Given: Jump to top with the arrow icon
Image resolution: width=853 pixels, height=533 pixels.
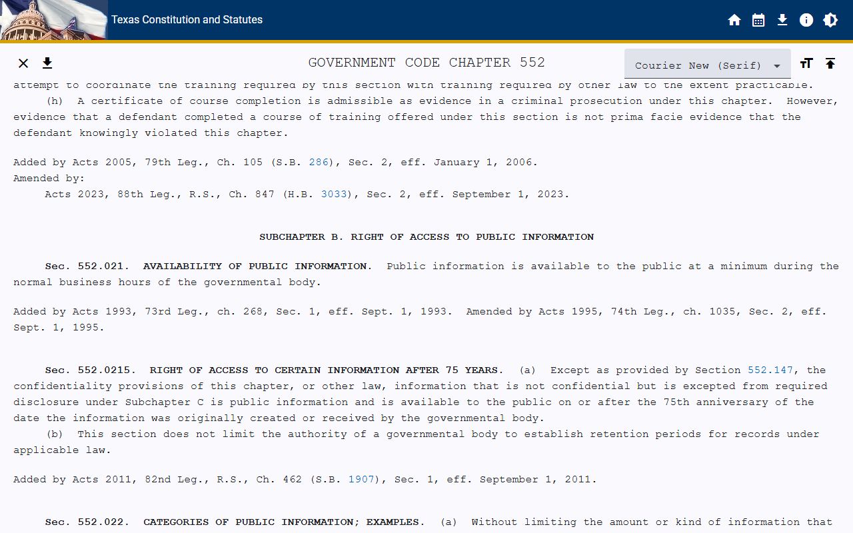Looking at the screenshot, I should pyautogui.click(x=830, y=63).
